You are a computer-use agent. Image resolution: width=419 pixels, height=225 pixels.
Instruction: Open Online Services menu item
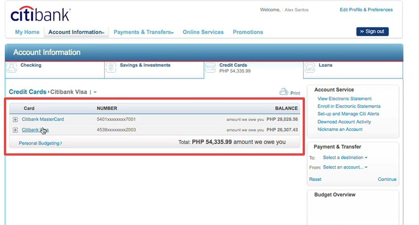[x=203, y=32]
